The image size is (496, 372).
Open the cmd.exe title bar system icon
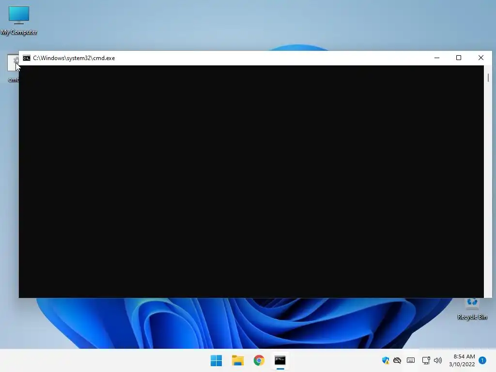(x=27, y=58)
